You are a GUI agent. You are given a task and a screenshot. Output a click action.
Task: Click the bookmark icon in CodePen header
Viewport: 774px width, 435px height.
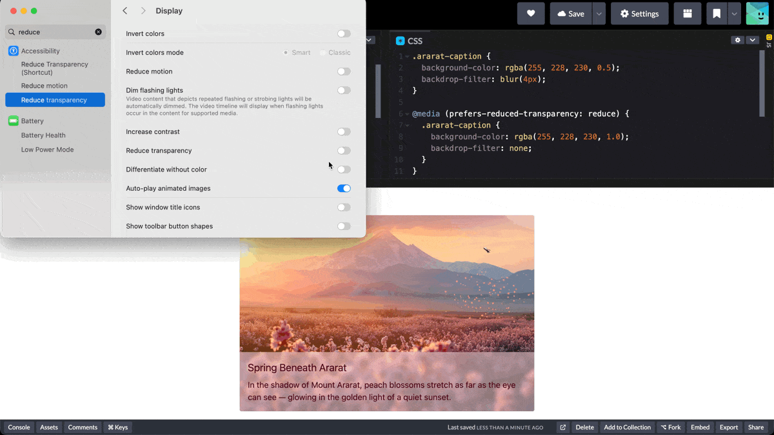(x=717, y=14)
